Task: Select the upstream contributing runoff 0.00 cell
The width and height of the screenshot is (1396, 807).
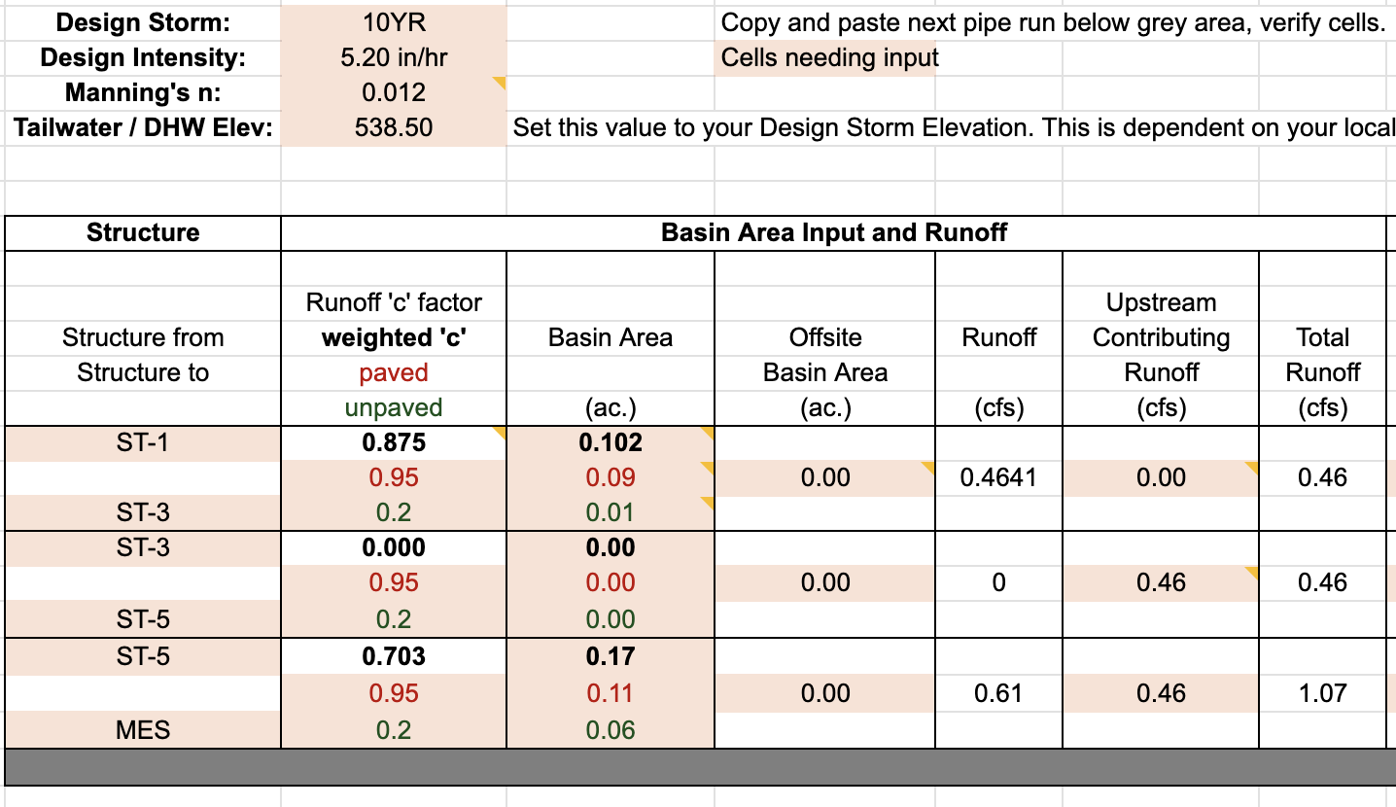Action: click(1161, 477)
